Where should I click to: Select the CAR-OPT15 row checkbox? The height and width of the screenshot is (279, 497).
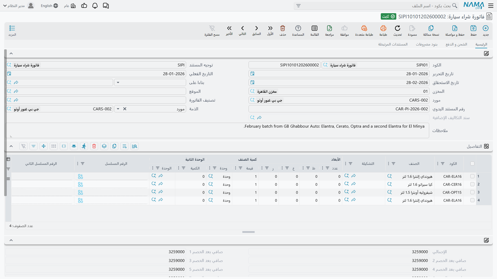coord(472,192)
